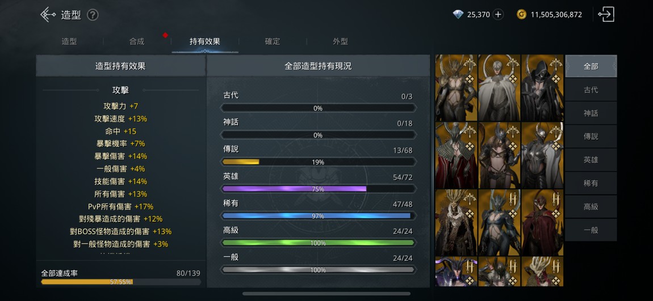Open the question mark help icon

coord(93,15)
